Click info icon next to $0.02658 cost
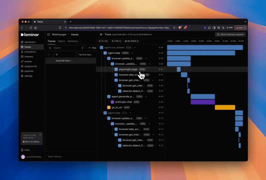266x180 pixels. (138, 41)
